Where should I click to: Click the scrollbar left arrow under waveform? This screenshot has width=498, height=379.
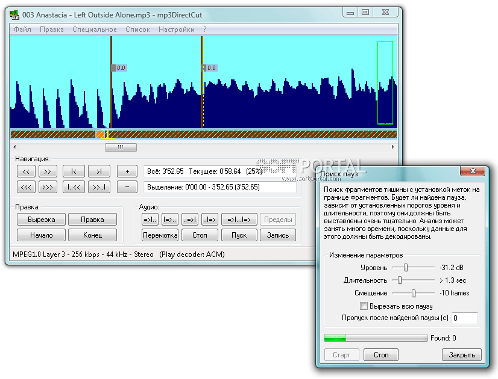click(14, 147)
